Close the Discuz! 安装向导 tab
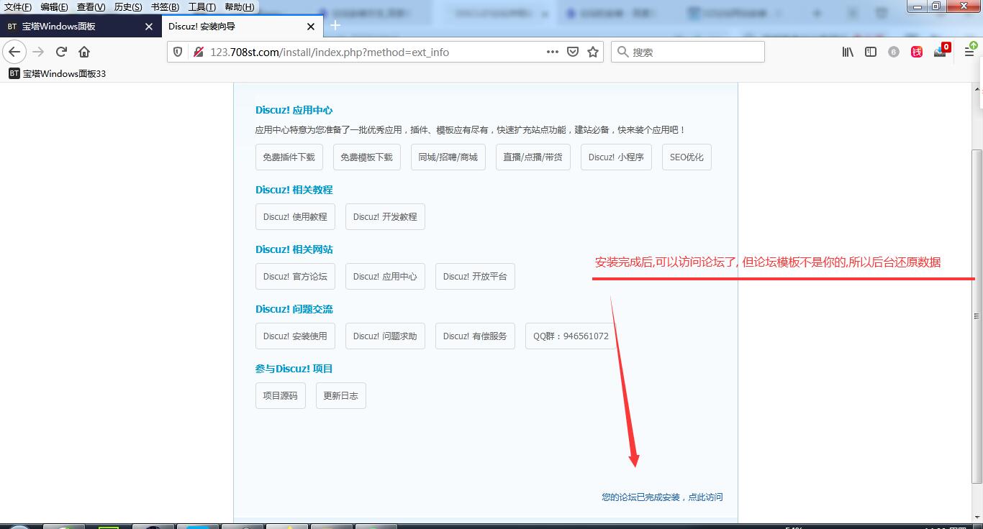Viewport: 983px width, 529px height. (311, 27)
